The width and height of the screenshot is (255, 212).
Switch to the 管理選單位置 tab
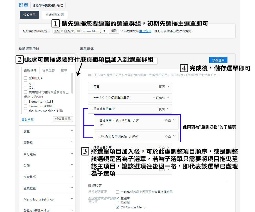pyautogui.click(x=55, y=15)
